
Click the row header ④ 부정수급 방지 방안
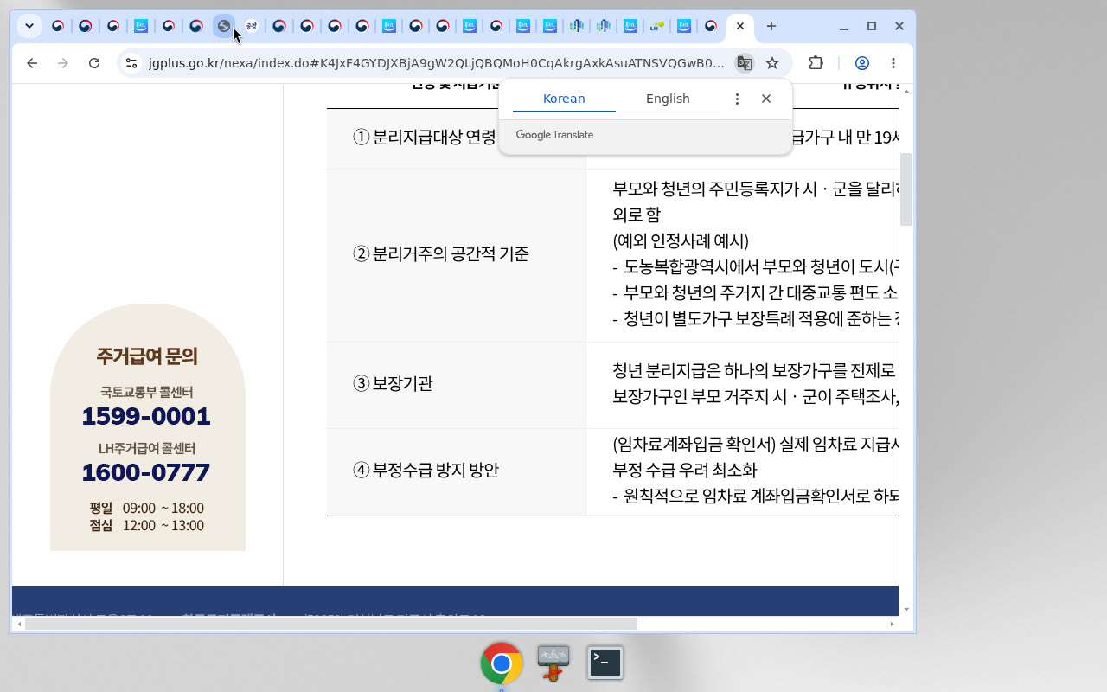[426, 470]
